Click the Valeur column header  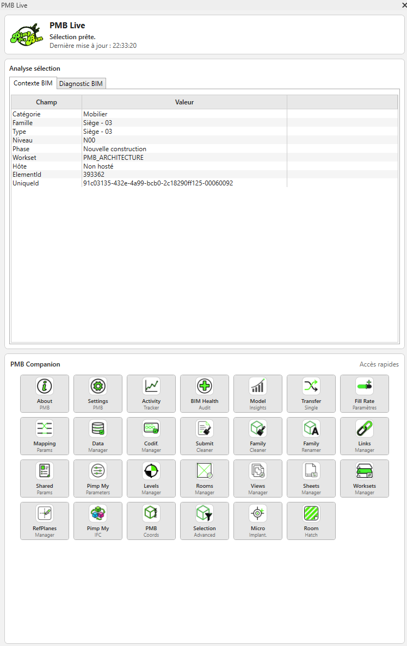[x=184, y=102]
